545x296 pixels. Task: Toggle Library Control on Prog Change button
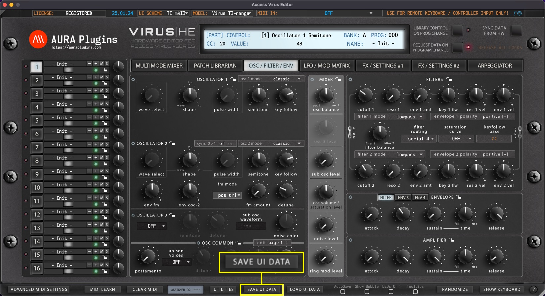[x=457, y=30]
